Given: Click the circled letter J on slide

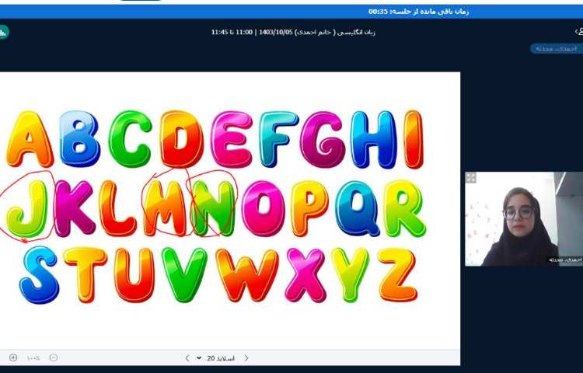Looking at the screenshot, I should (27, 207).
